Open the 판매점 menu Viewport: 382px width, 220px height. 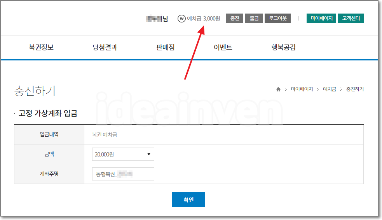(166, 47)
